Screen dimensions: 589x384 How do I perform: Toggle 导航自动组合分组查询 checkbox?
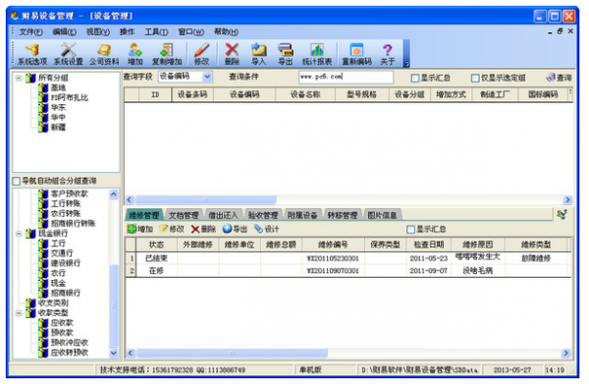pyautogui.click(x=16, y=181)
